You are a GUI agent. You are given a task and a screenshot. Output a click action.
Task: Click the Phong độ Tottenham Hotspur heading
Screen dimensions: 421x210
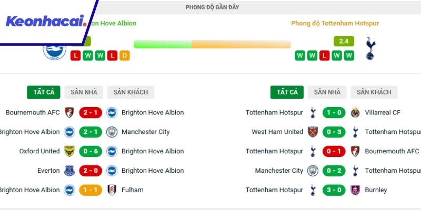click(x=335, y=24)
